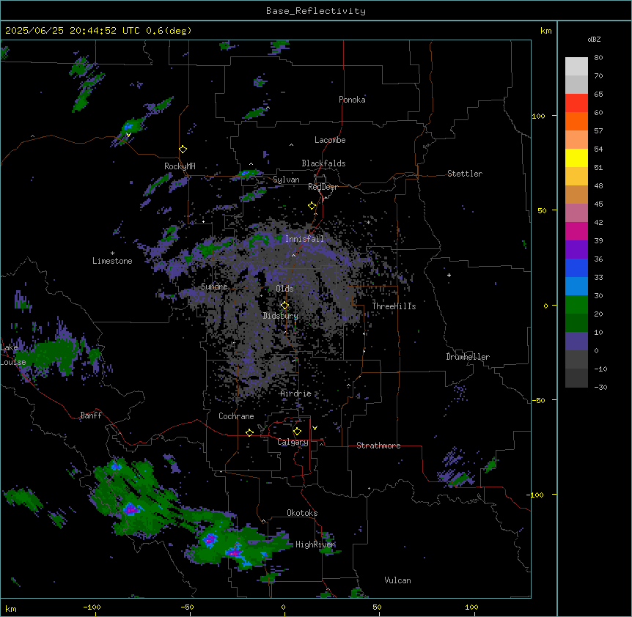Choose the purple 36-39 dBZ swatch
The width and height of the screenshot is (632, 617).
576,250
